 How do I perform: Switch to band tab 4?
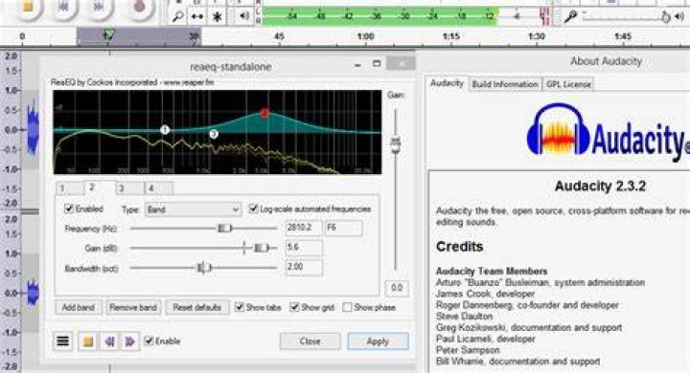[159, 188]
